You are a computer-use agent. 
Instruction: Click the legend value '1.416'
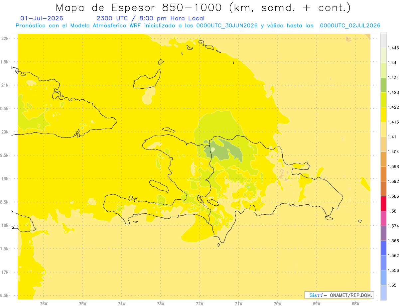click(x=393, y=122)
